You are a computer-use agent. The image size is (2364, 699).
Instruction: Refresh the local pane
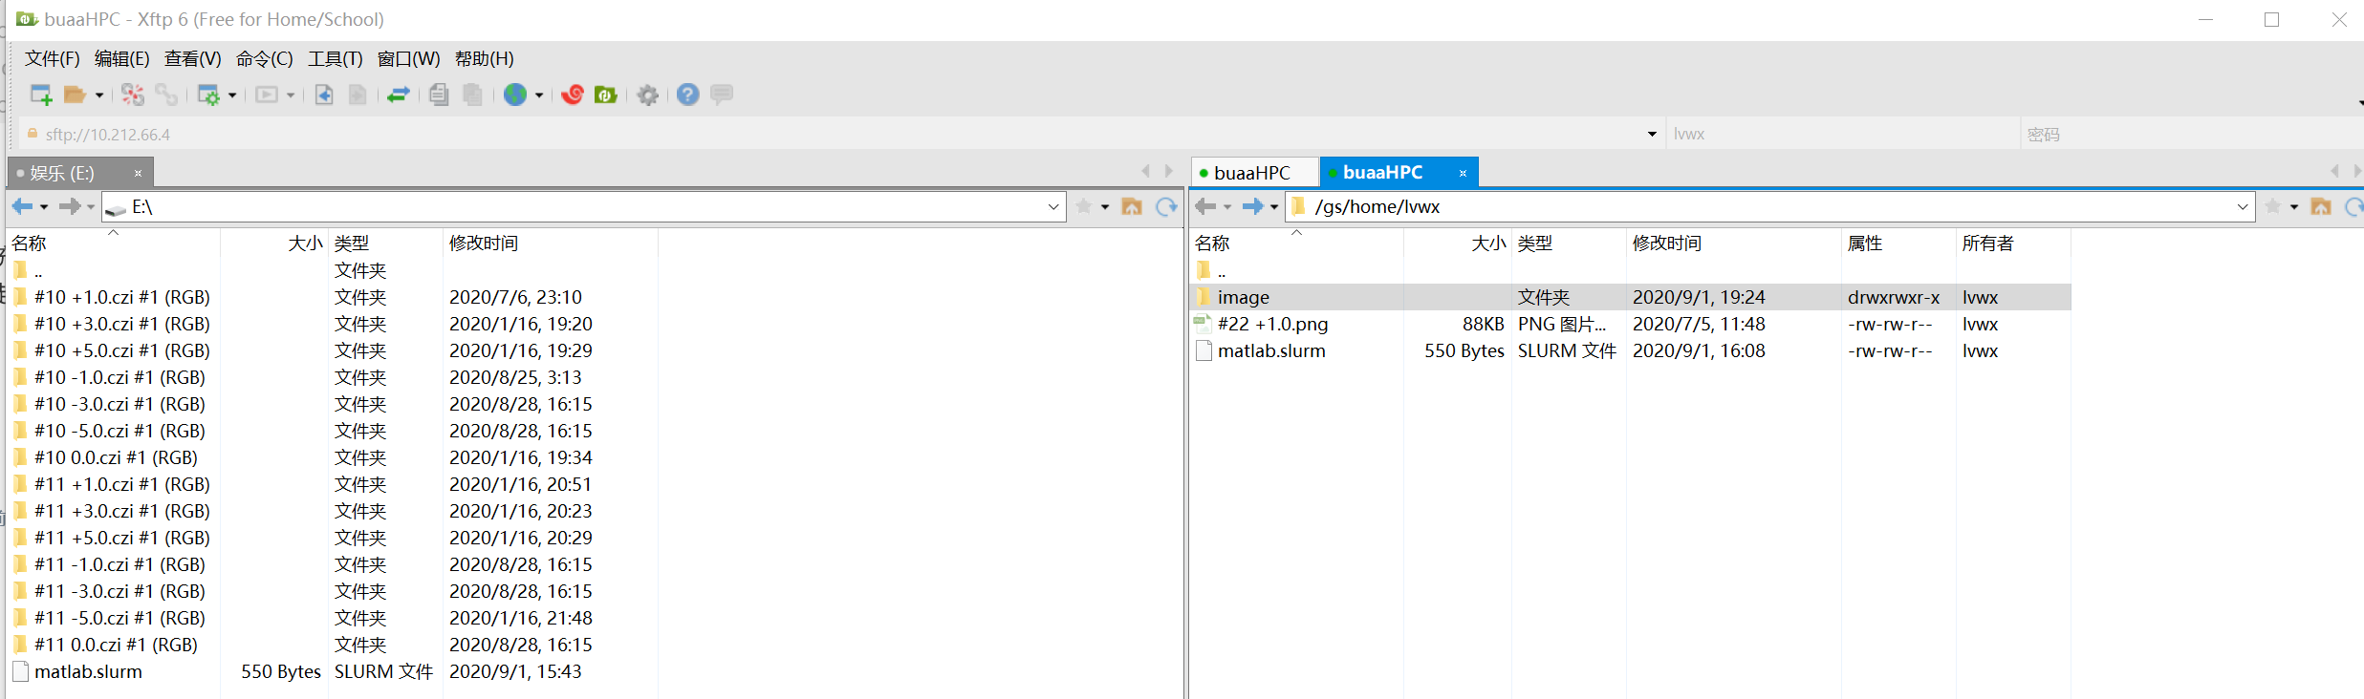click(x=1166, y=206)
